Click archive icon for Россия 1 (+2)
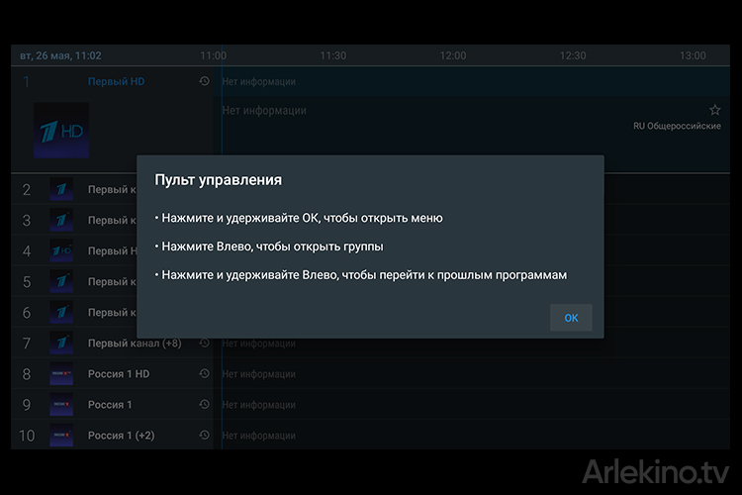742x495 pixels. point(204,435)
